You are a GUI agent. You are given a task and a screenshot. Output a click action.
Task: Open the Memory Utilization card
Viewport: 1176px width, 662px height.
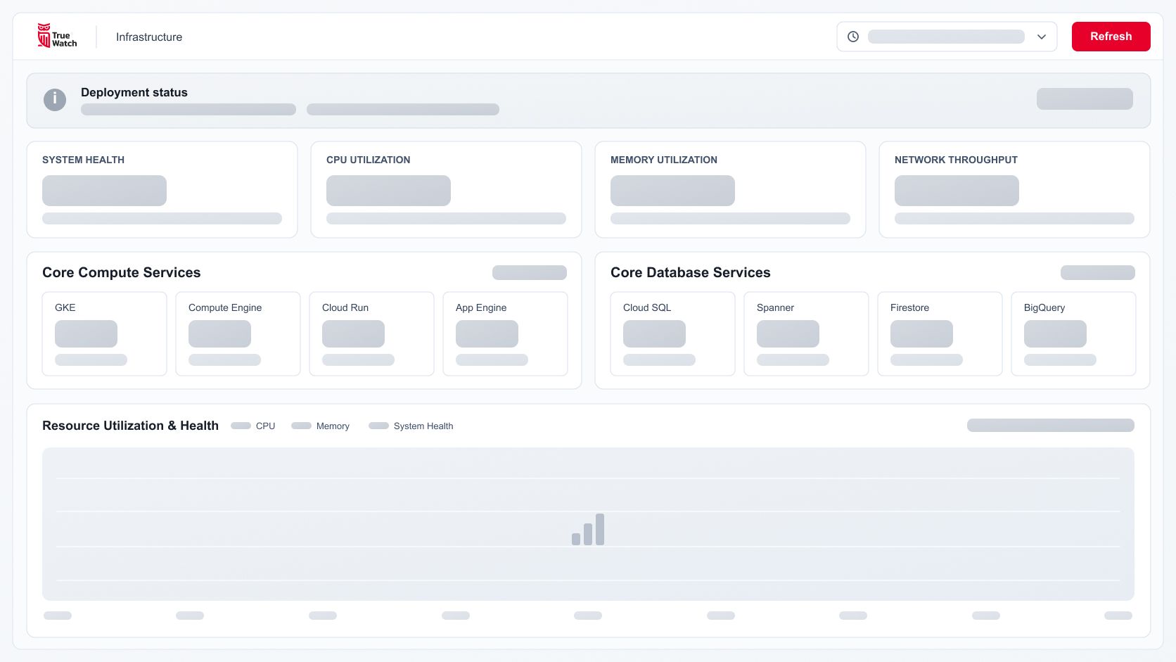[730, 190]
